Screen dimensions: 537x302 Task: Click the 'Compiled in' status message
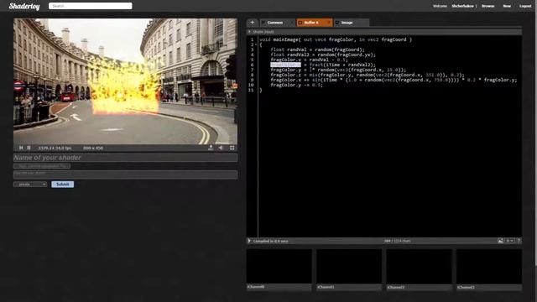270,241
